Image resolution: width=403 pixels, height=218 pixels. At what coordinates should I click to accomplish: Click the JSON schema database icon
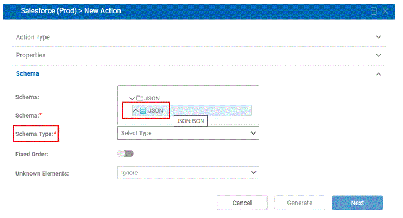click(x=143, y=110)
